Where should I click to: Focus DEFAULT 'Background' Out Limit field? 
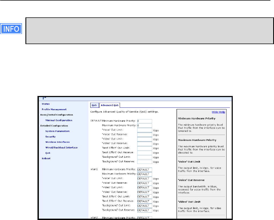(x=145, y=157)
